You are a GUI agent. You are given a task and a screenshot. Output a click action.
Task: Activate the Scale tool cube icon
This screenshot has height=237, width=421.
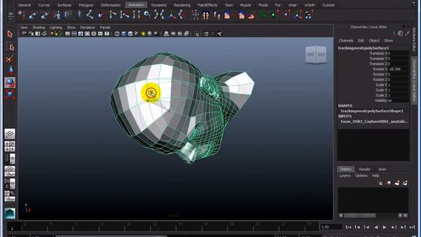click(10, 95)
